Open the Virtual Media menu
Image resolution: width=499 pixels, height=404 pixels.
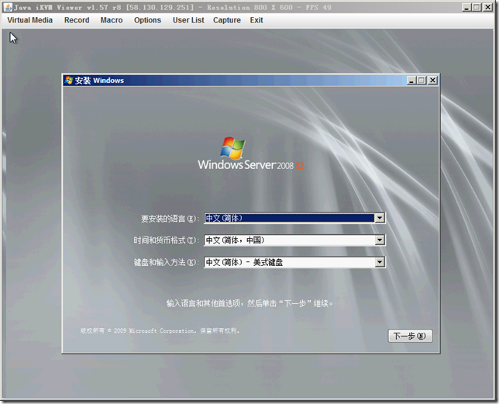(x=29, y=20)
